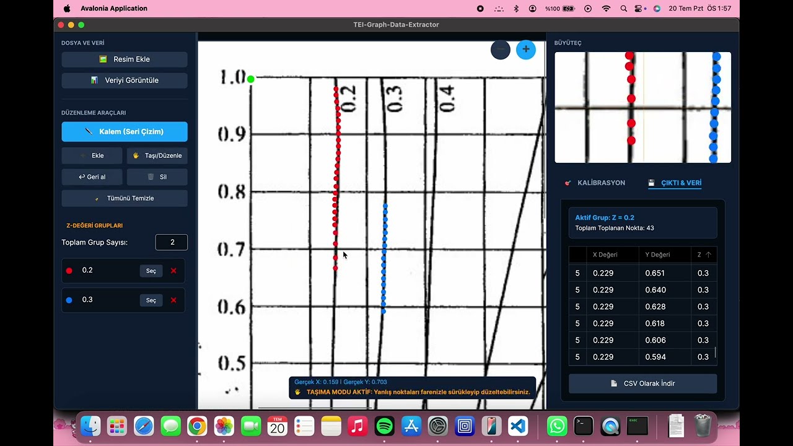Activate the Kalem (Seri Çizim) tool
The image size is (793, 446).
125,132
